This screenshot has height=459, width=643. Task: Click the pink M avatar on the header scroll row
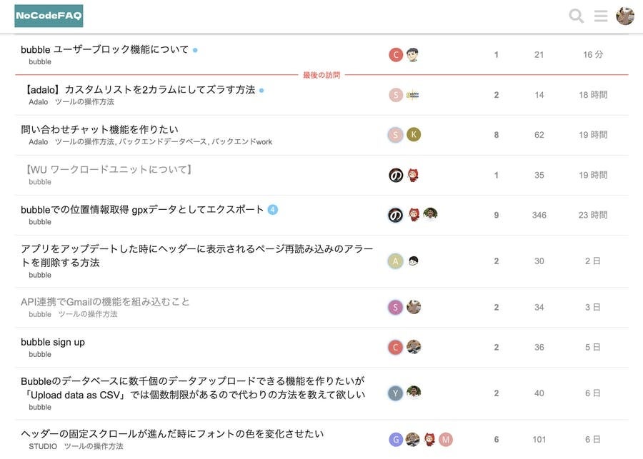(446, 440)
